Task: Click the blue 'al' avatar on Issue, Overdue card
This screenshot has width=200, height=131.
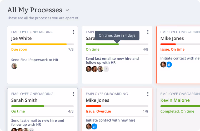Action: (x=94, y=127)
